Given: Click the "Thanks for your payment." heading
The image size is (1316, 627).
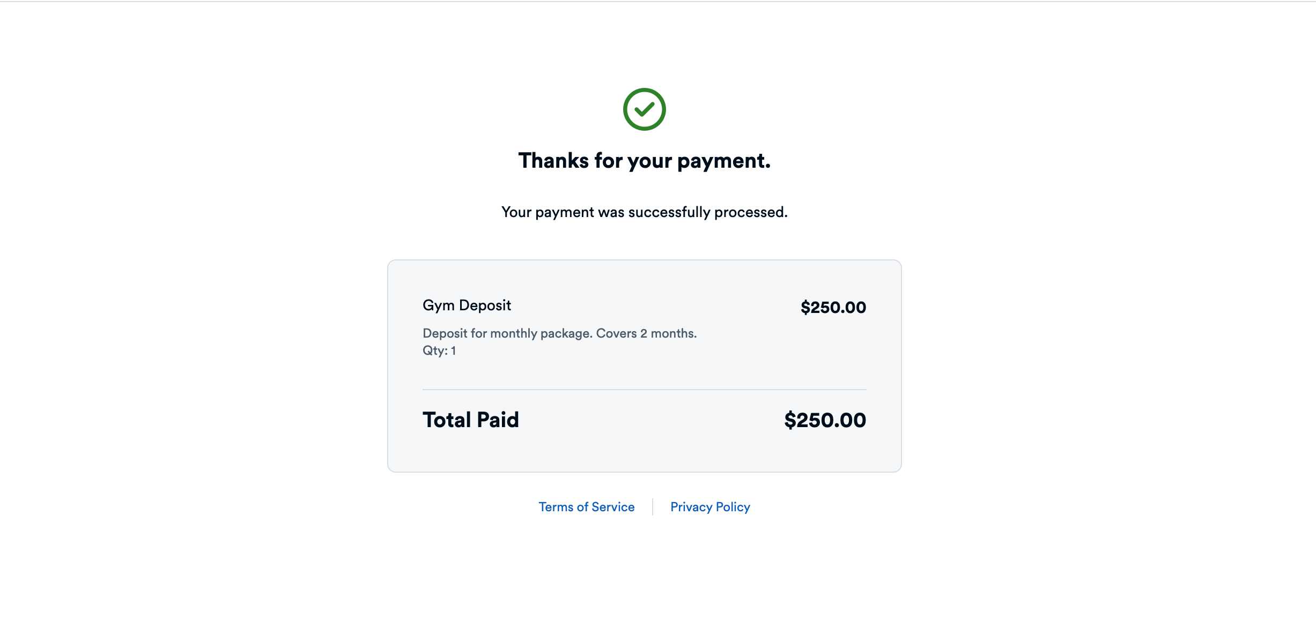Looking at the screenshot, I should (644, 161).
